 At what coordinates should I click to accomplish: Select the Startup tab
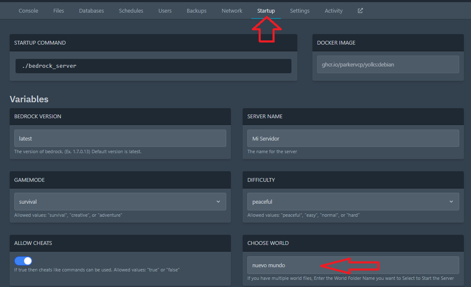266,11
